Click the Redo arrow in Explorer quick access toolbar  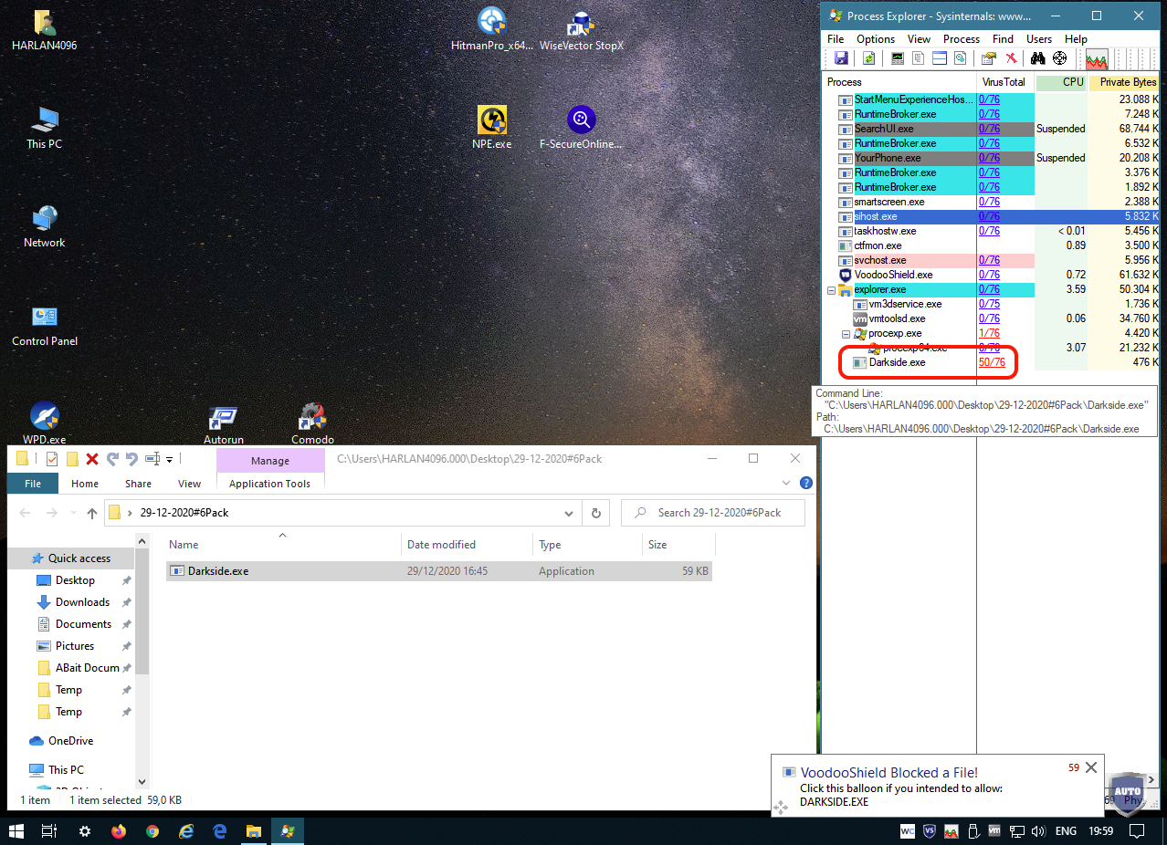[112, 459]
